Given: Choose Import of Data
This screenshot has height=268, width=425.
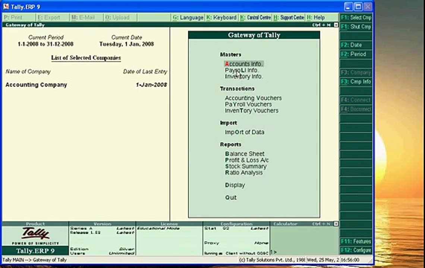Looking at the screenshot, I should point(245,132).
